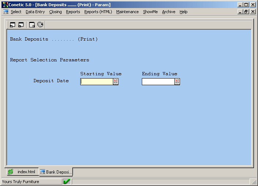Expand the Reports menu
258x186 pixels.
73,12
